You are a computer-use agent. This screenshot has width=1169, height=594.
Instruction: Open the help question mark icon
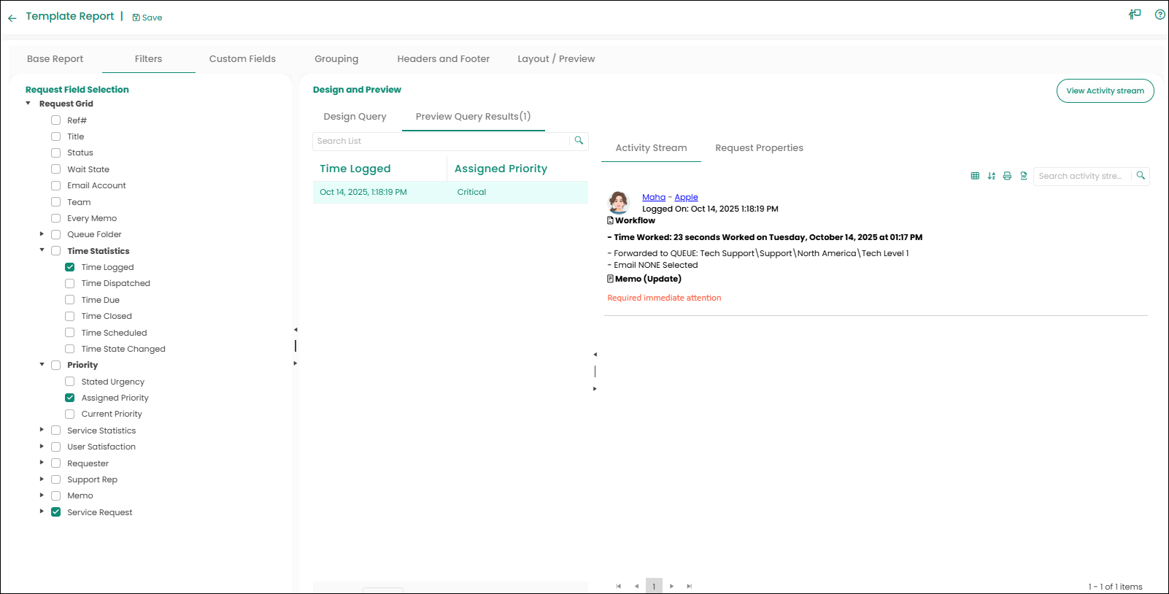1160,15
